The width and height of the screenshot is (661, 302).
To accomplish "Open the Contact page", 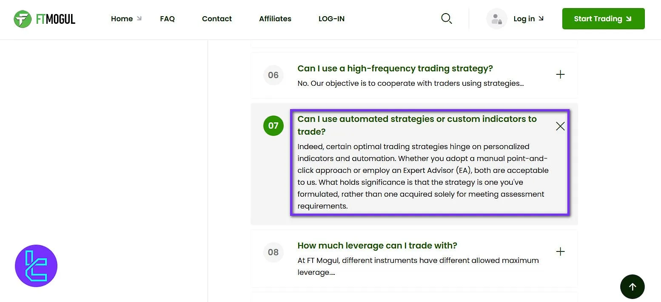I will coord(217,19).
